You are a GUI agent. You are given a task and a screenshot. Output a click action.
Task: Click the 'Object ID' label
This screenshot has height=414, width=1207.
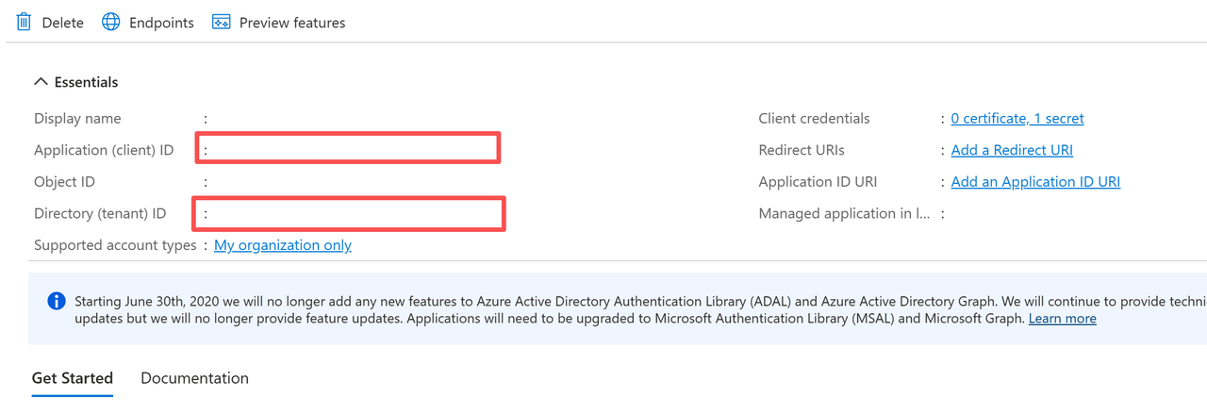click(x=64, y=182)
